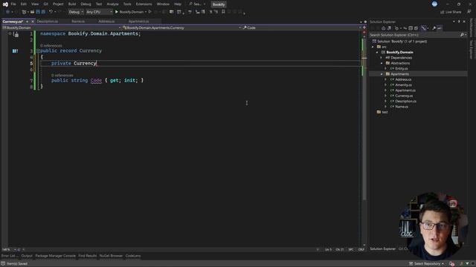Open the Bookify.Domain project navigation dropdown
This screenshot has height=267, width=476.
(x=62, y=27)
